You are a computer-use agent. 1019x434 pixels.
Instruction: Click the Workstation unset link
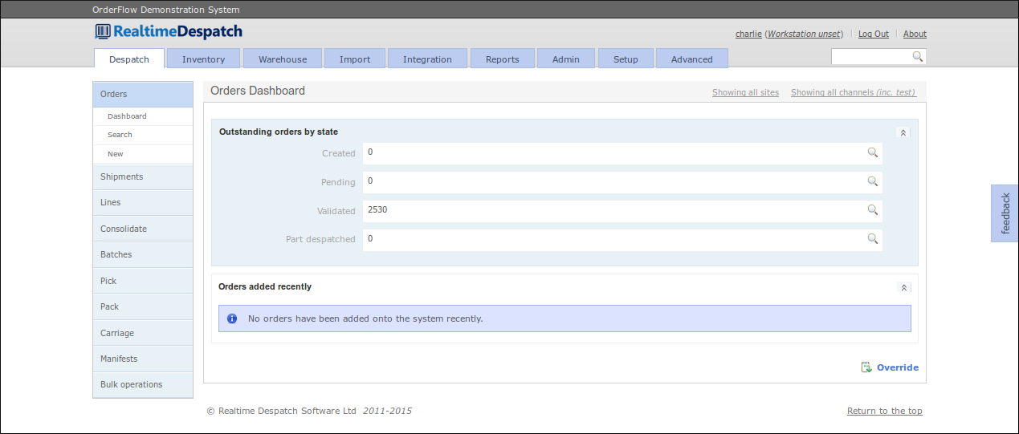click(x=804, y=34)
